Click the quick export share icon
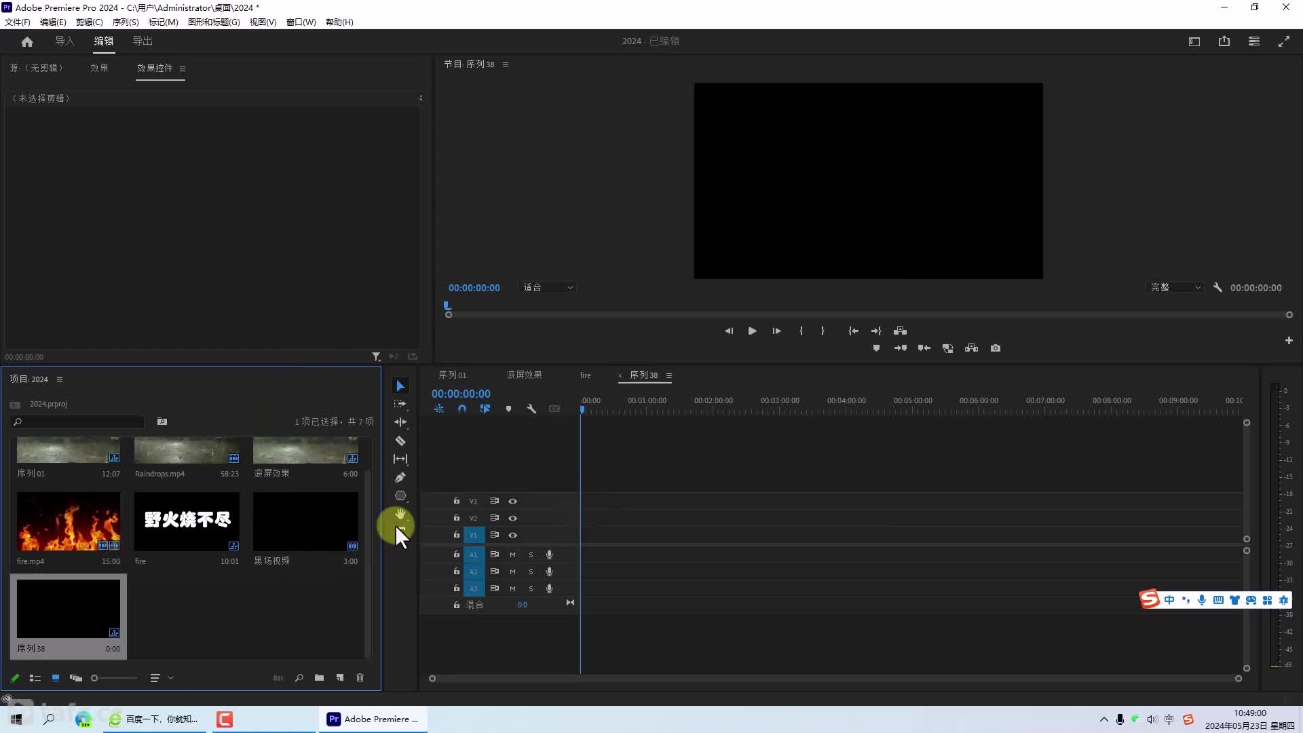1303x733 pixels. click(1224, 41)
